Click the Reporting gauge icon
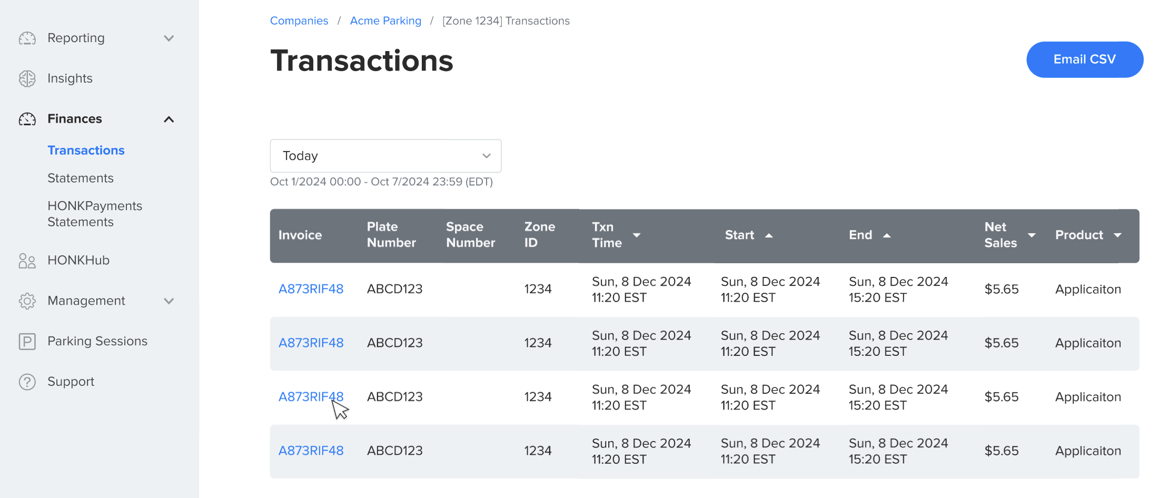 (27, 38)
